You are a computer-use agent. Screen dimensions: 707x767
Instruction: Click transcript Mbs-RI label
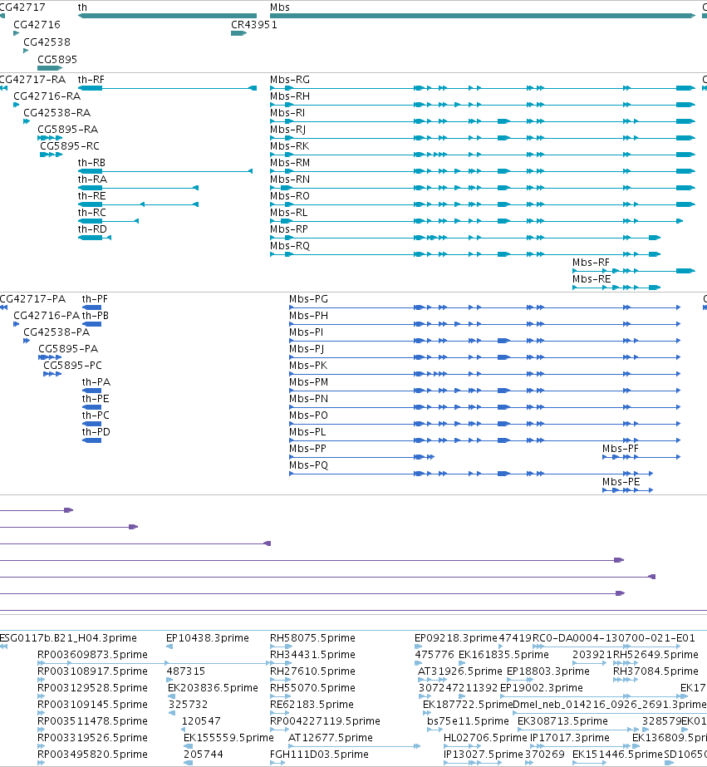pyautogui.click(x=287, y=113)
